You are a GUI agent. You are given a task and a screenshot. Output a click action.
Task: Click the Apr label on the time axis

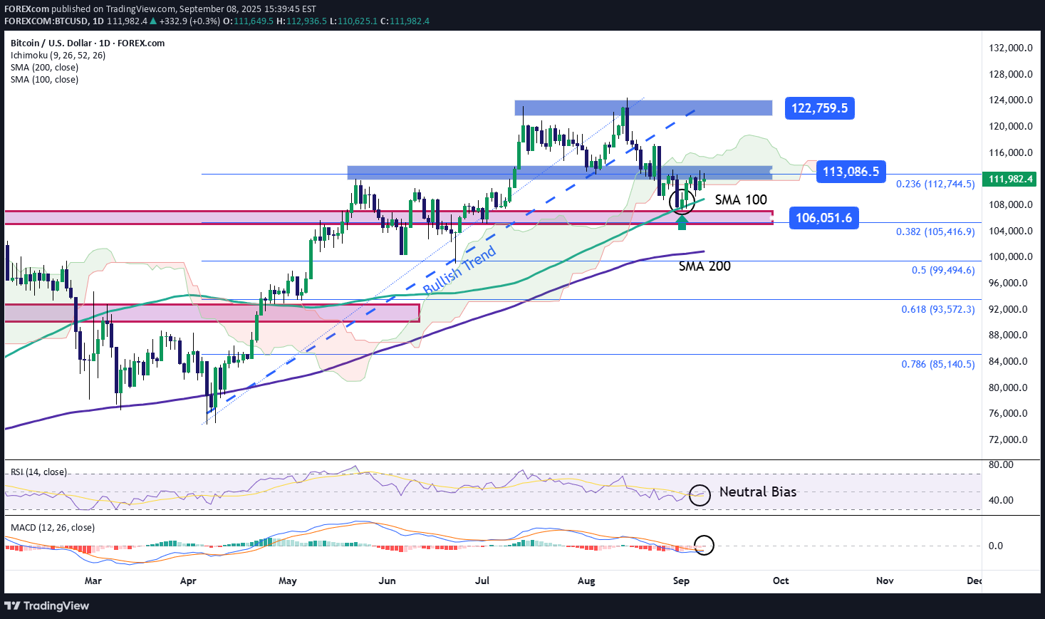point(188,581)
